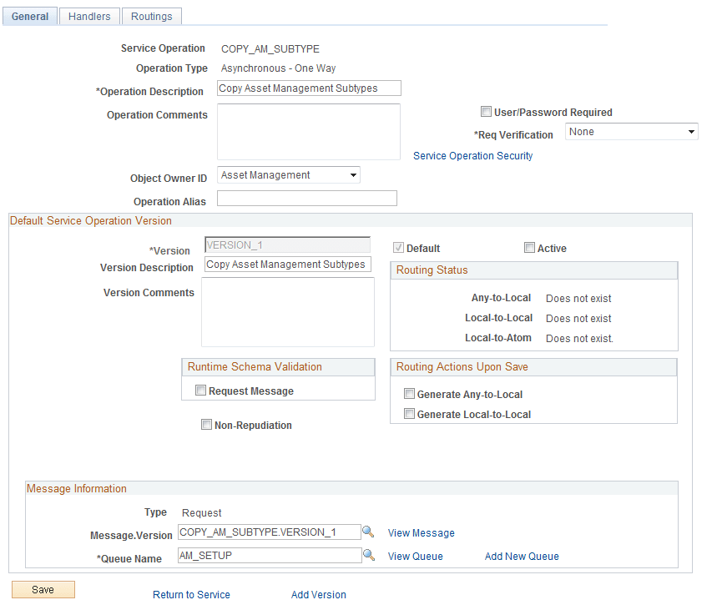Switch to the Routings tab
The width and height of the screenshot is (717, 610).
151,15
